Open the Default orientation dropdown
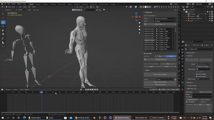The height and width of the screenshot is (120, 214). click(x=20, y=10)
